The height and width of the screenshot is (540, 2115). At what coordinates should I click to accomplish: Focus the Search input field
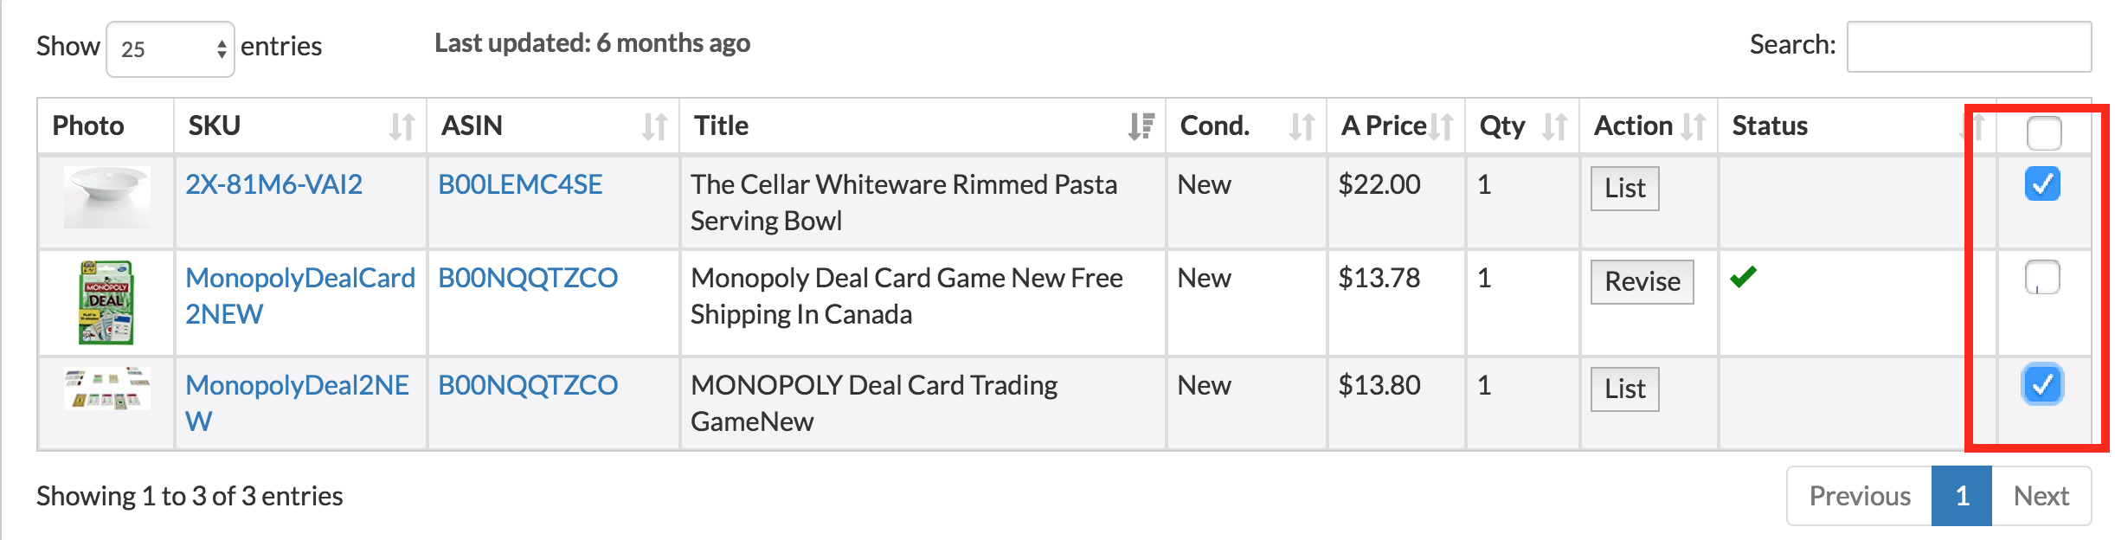click(1969, 47)
